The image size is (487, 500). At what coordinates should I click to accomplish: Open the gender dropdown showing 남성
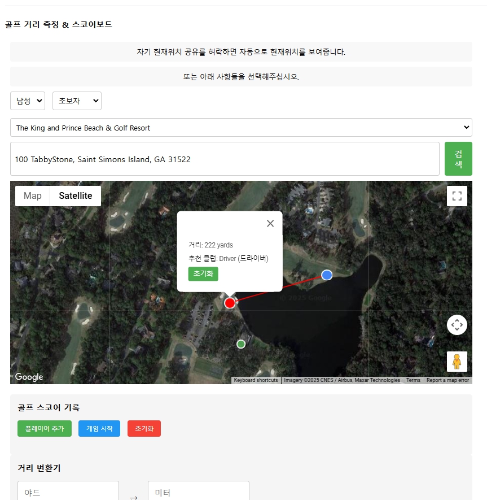tap(28, 101)
